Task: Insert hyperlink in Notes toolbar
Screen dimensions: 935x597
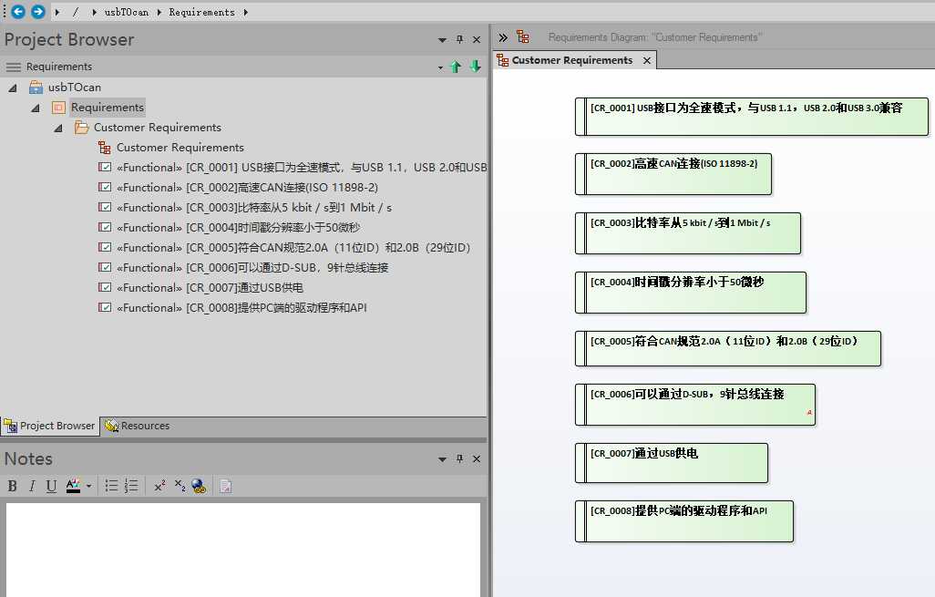Action: click(x=200, y=486)
